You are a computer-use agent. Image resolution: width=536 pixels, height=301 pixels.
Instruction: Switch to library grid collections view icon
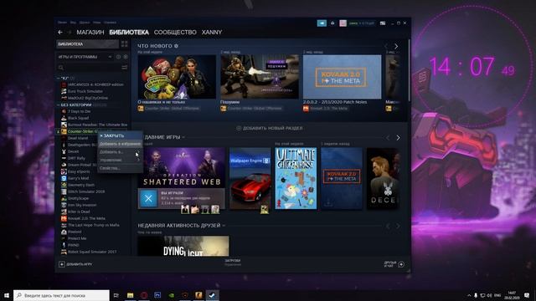[x=125, y=43]
